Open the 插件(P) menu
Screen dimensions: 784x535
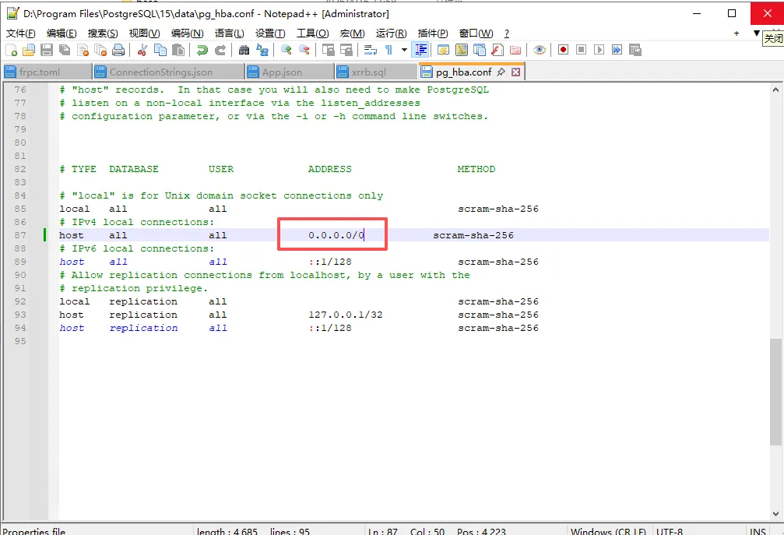[433, 33]
